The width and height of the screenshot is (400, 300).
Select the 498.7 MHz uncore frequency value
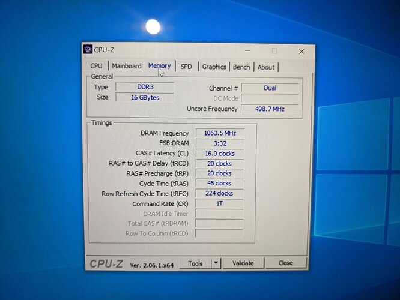270,109
